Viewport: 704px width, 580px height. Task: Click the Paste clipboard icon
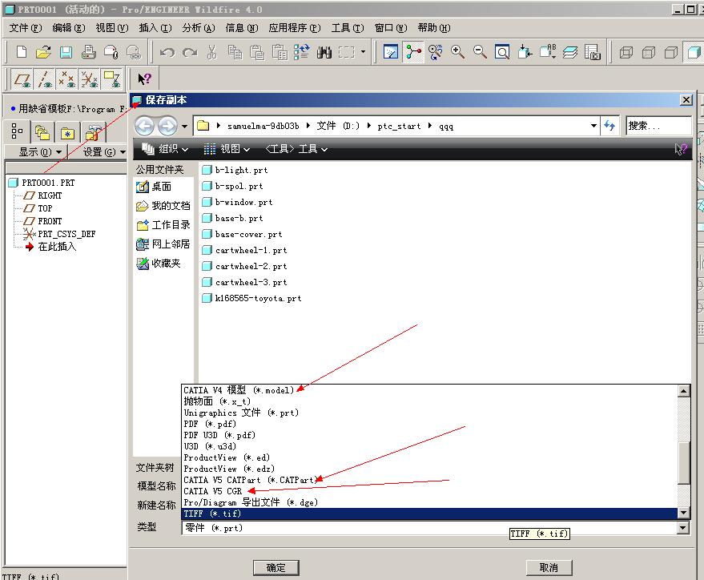click(x=257, y=52)
